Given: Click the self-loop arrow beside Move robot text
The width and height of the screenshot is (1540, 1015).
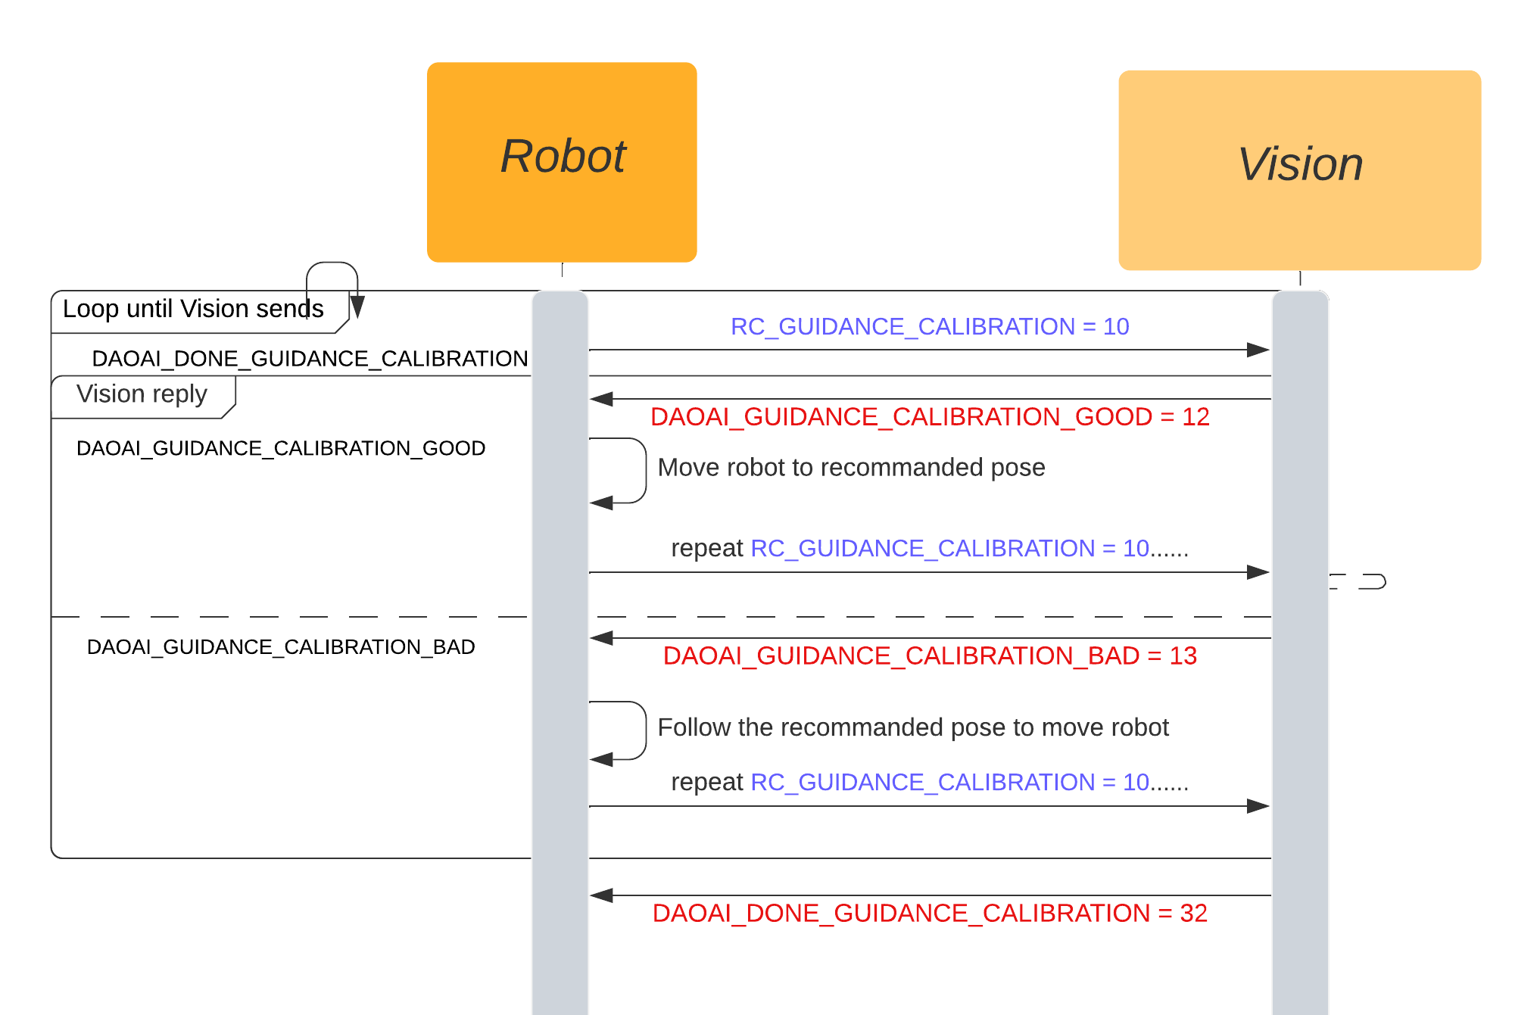Looking at the screenshot, I should [619, 471].
